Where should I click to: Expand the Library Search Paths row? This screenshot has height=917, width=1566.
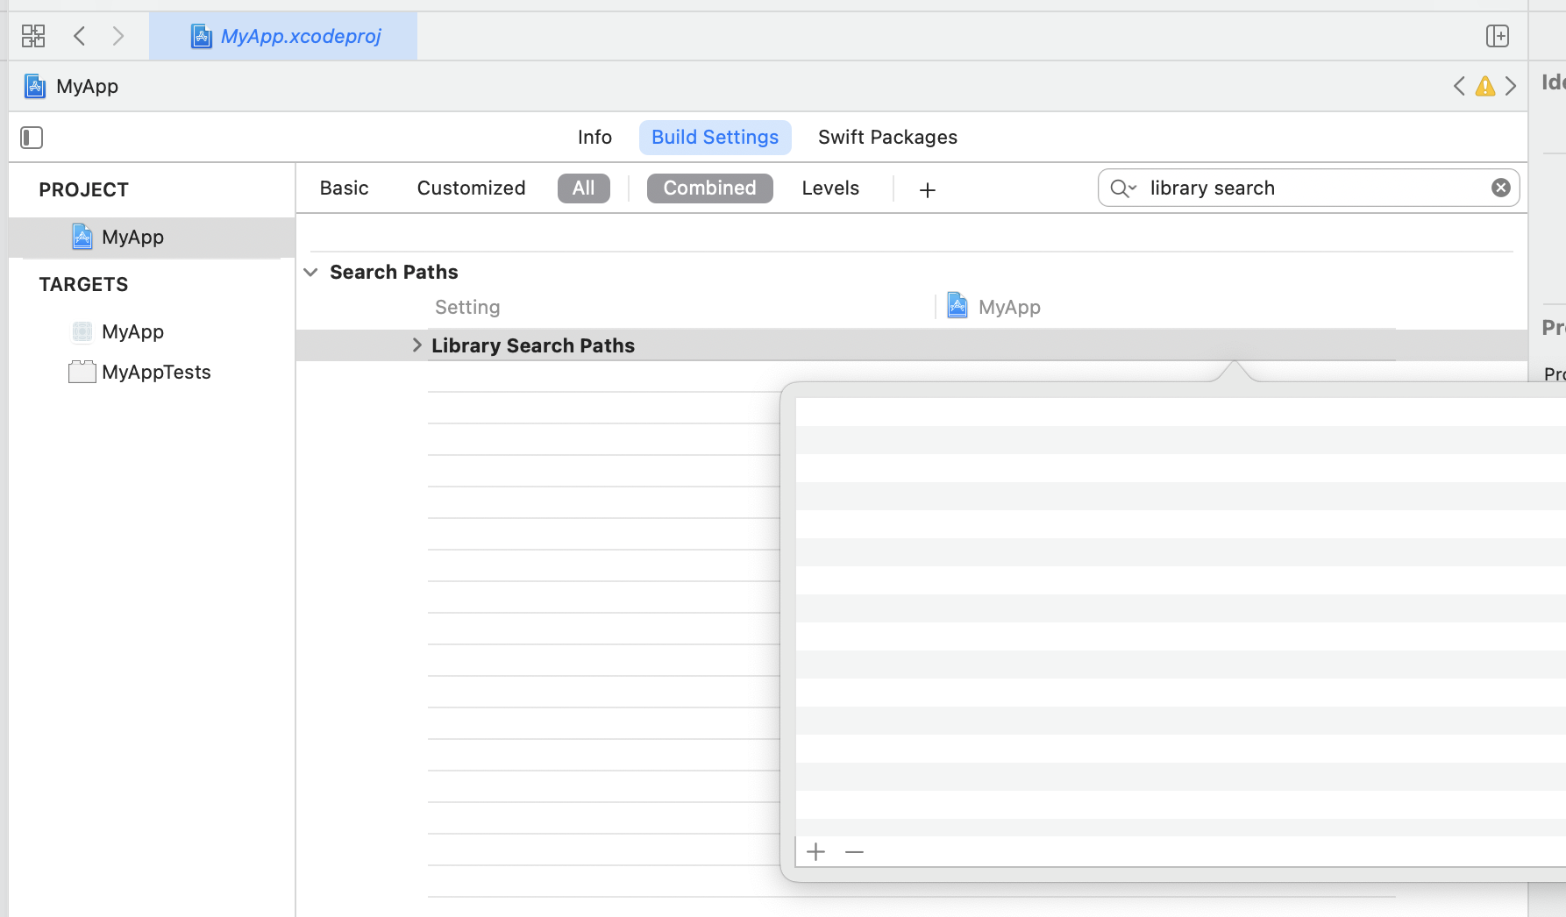(416, 345)
